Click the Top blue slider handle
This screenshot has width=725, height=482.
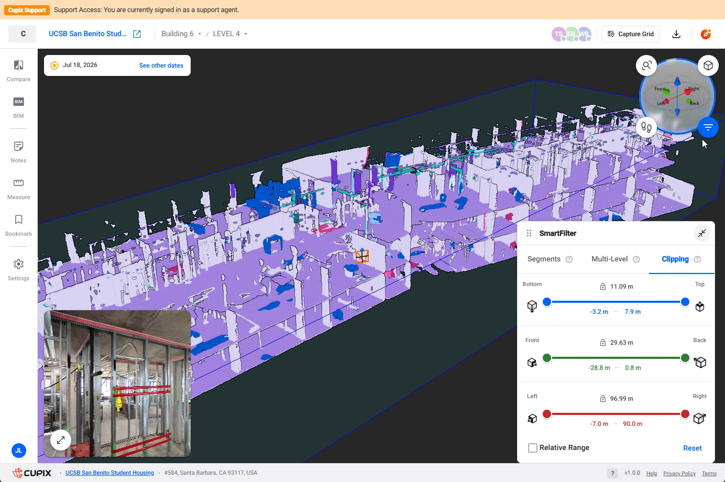[x=685, y=302]
